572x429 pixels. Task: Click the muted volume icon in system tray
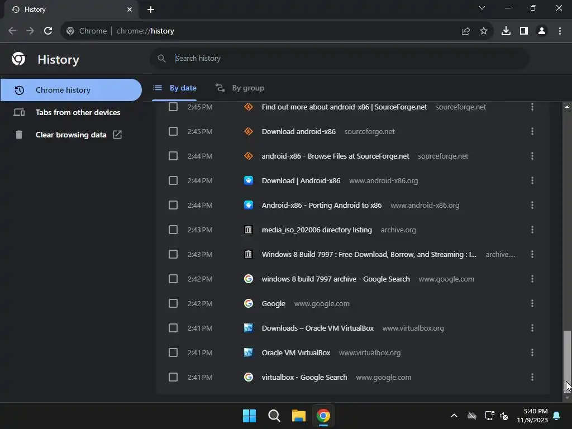pyautogui.click(x=504, y=416)
